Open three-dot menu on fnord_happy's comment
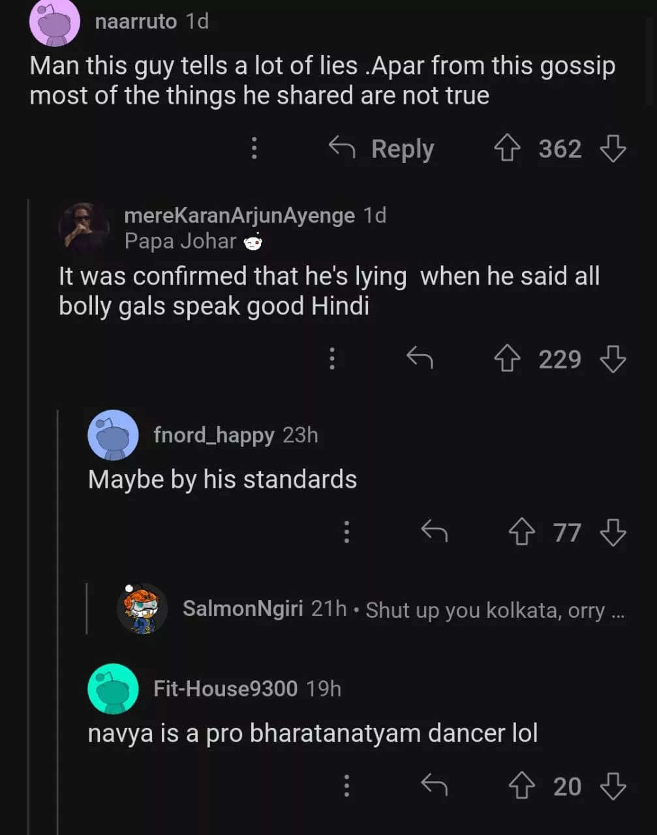Screen dimensions: 657x835 pyautogui.click(x=346, y=532)
